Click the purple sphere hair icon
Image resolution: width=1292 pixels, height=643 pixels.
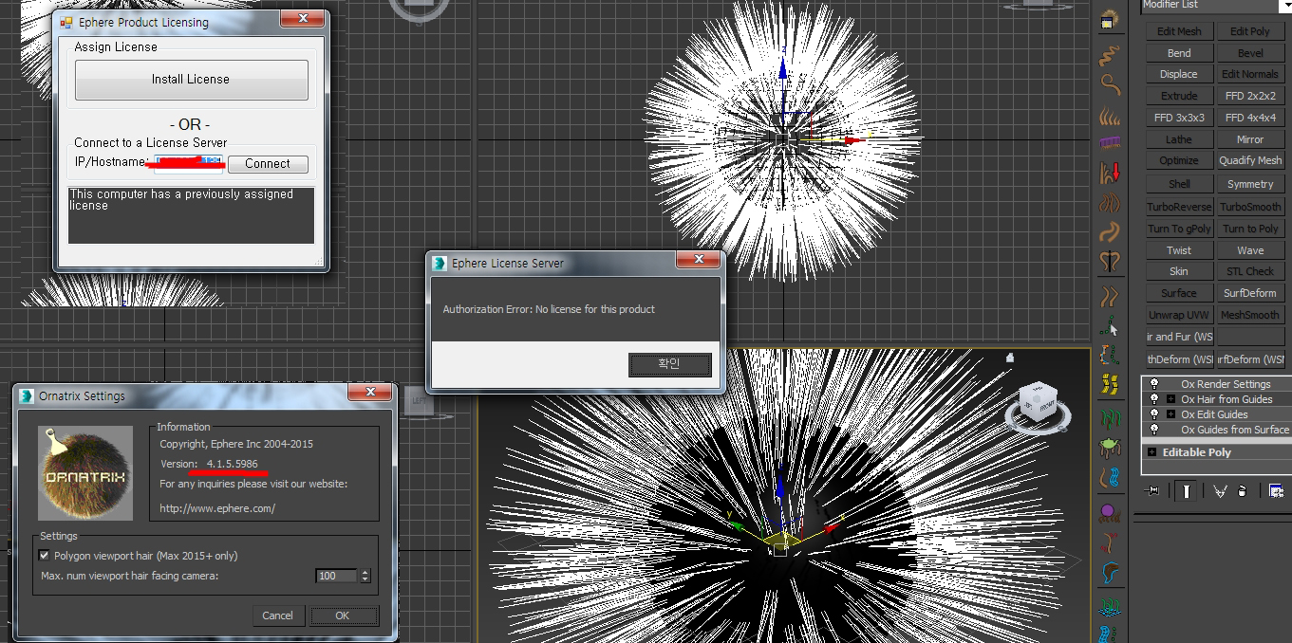pyautogui.click(x=1109, y=513)
